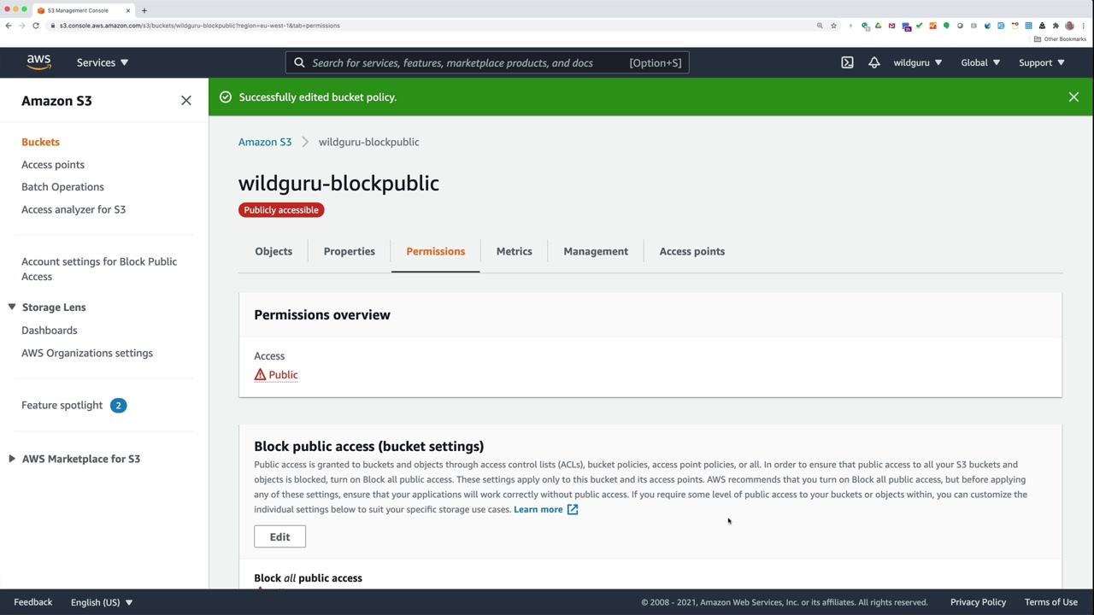1094x615 pixels.
Task: Open the English (US) language selector
Action: (x=102, y=602)
